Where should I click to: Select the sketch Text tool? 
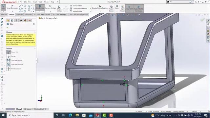click(33, 9)
